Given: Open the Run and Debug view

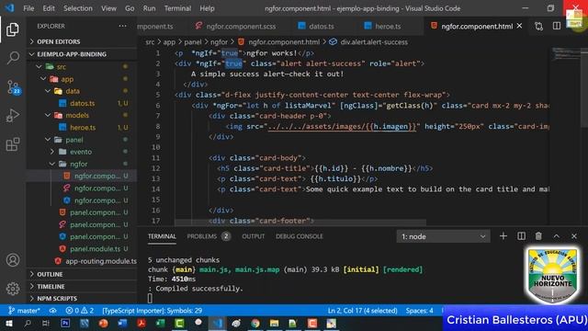Looking at the screenshot, I should pyautogui.click(x=13, y=116).
